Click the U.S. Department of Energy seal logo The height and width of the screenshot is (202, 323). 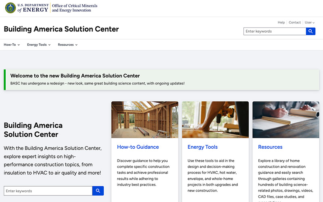pyautogui.click(x=10, y=8)
